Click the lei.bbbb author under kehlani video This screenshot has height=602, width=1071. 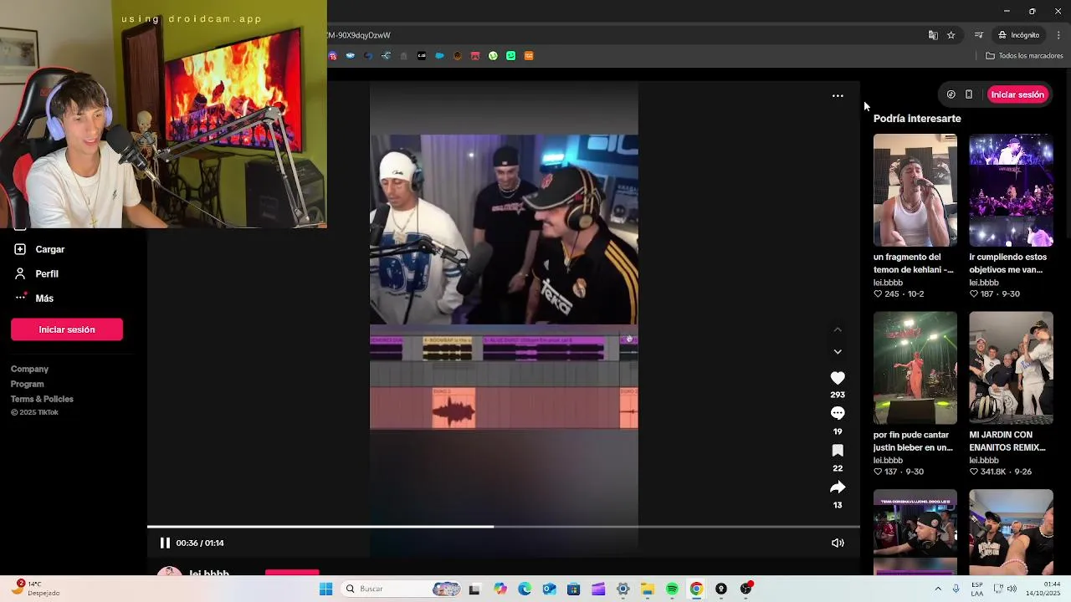click(x=888, y=283)
